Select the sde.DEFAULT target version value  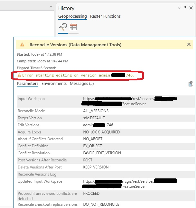click(x=94, y=118)
